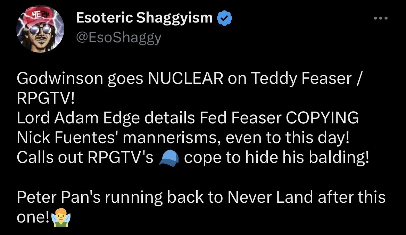Click the text "Lord Adam Edge details"
Viewport: 406px width, 235px height.
point(106,119)
